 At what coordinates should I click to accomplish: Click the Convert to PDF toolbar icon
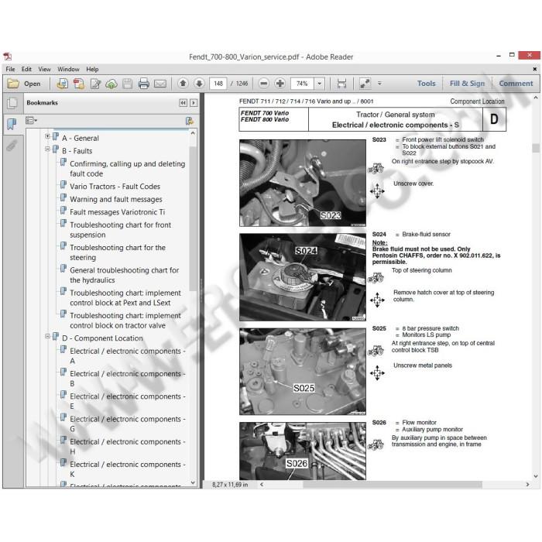point(79,84)
